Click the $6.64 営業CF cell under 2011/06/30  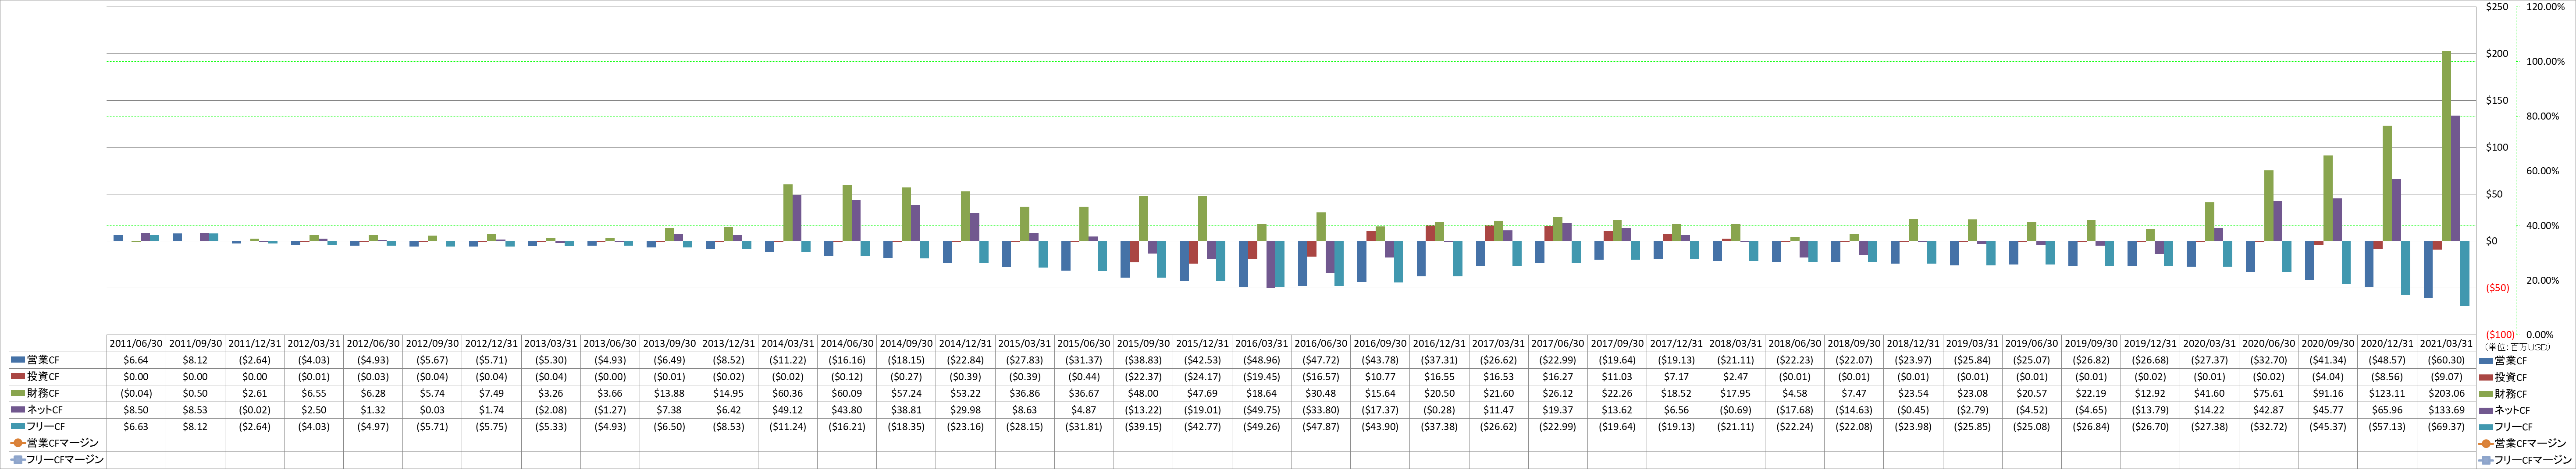[x=136, y=360]
